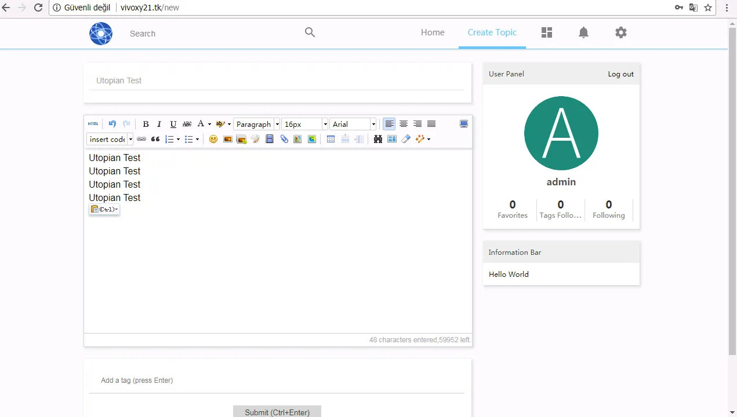Align text right
Viewport: 737px width, 417px height.
[417, 124]
